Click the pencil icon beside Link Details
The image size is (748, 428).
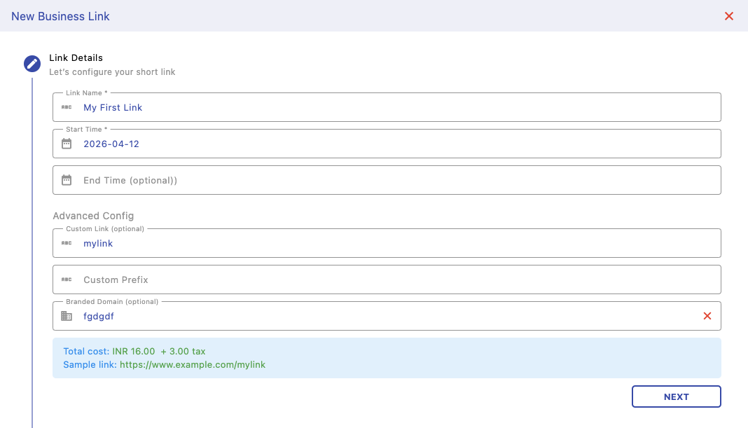(x=32, y=64)
